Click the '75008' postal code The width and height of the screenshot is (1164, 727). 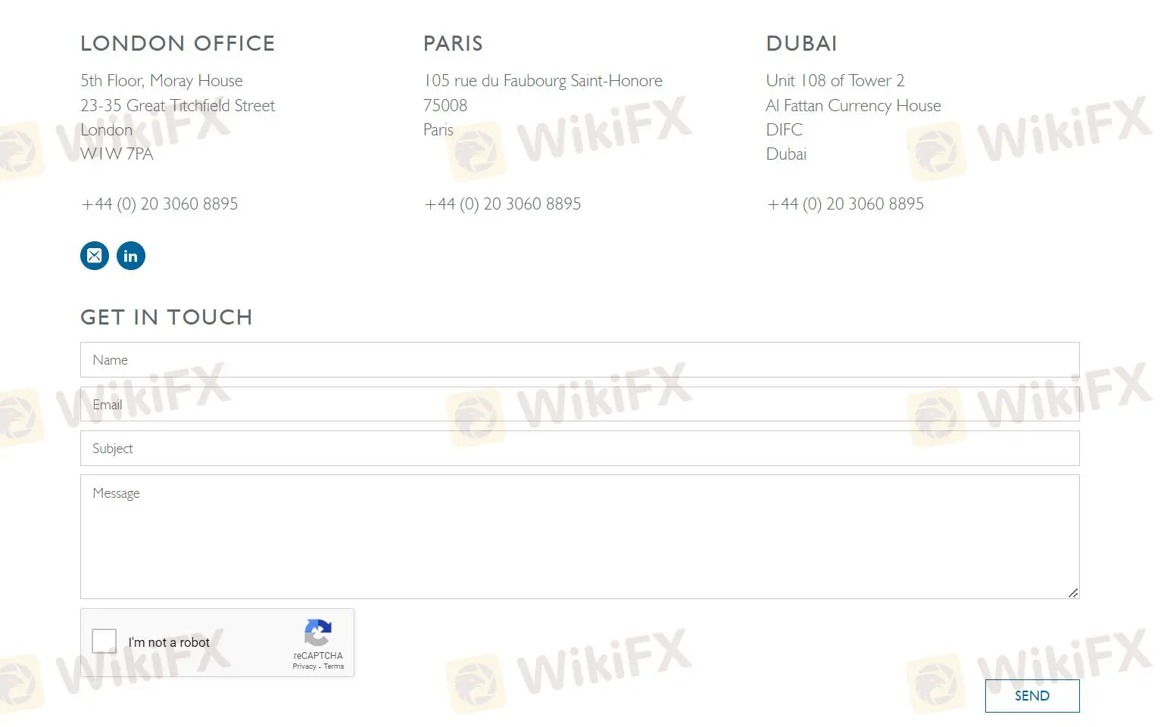[x=445, y=106]
